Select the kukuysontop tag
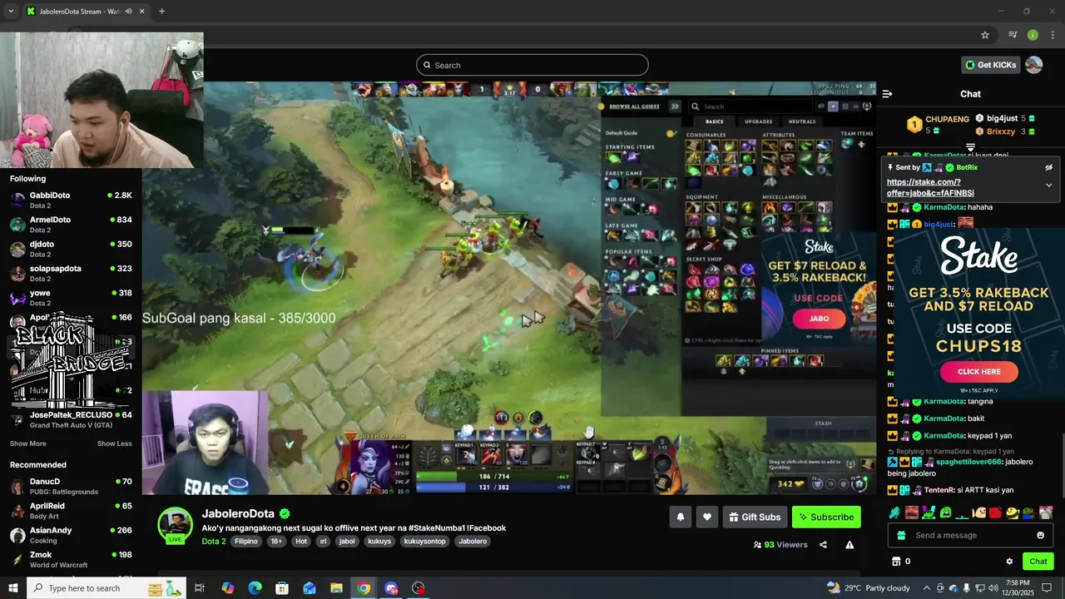The height and width of the screenshot is (599, 1065). pos(425,541)
